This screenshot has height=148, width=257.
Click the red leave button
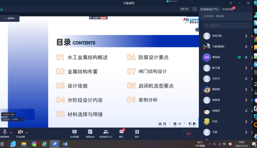[x=189, y=134]
